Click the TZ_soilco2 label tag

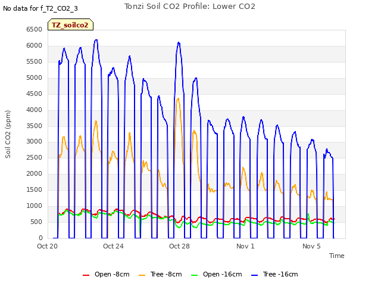pos(70,25)
